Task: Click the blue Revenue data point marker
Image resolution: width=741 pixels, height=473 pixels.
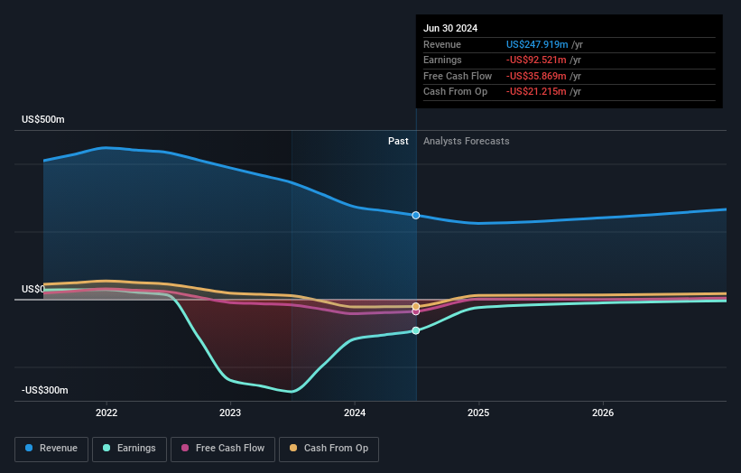Action: pos(416,216)
